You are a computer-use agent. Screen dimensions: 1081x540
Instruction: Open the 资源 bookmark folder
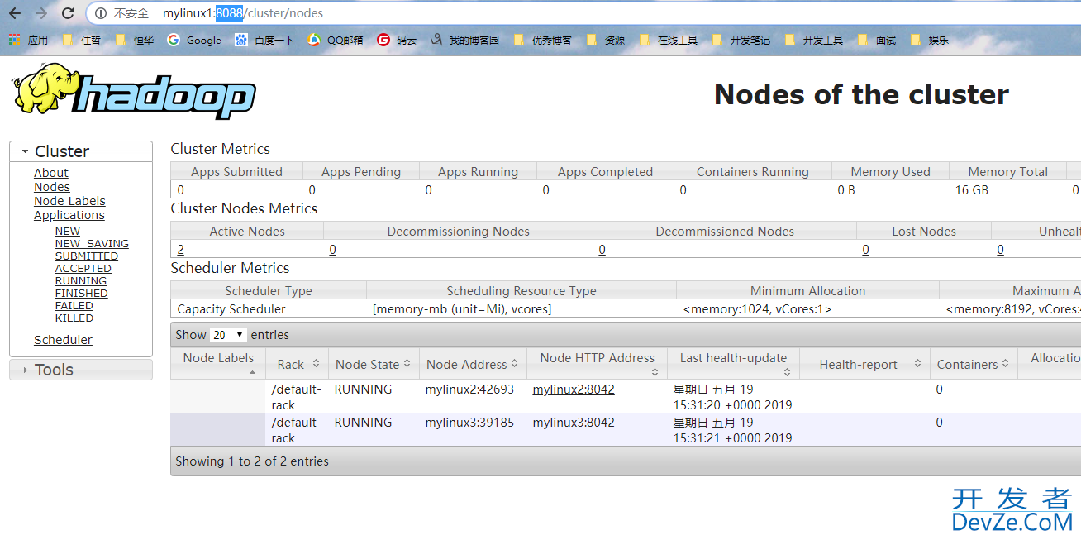coord(606,40)
